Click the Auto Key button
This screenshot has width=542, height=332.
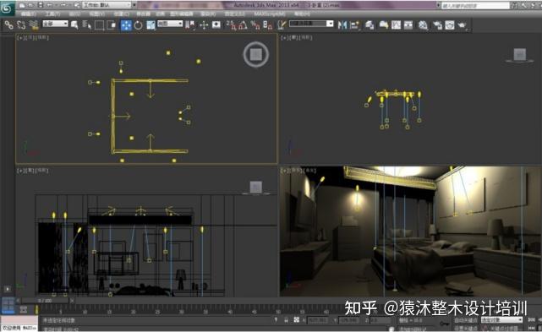466,321
